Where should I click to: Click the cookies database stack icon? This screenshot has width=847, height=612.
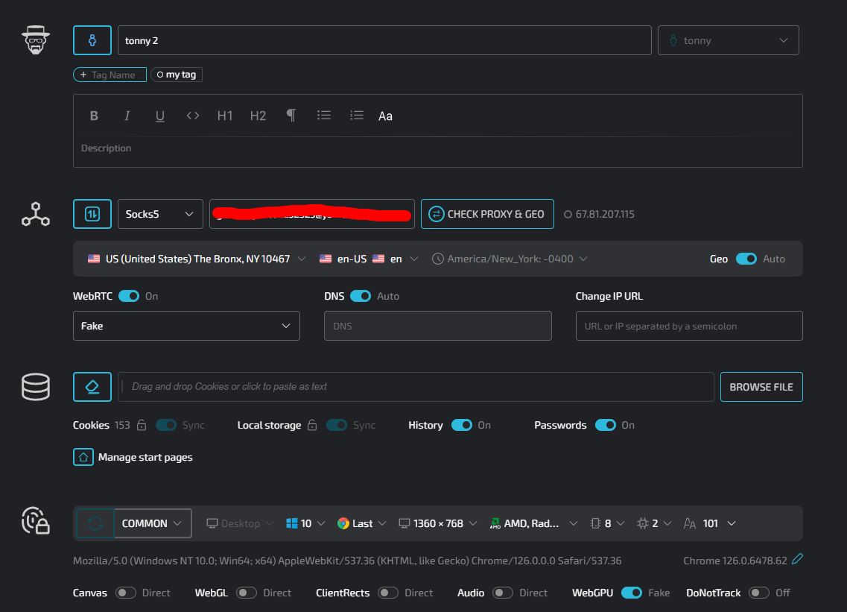(36, 387)
